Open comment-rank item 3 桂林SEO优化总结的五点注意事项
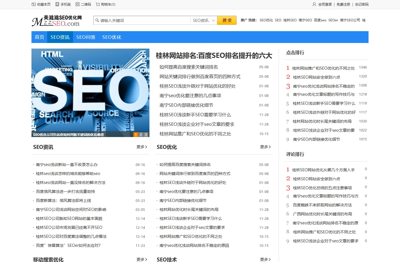400x262 pixels. [322, 188]
